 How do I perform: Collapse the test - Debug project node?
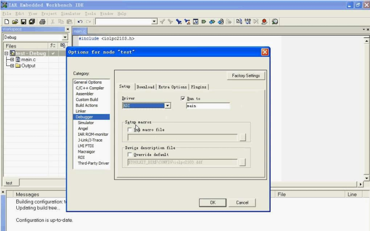[6, 53]
